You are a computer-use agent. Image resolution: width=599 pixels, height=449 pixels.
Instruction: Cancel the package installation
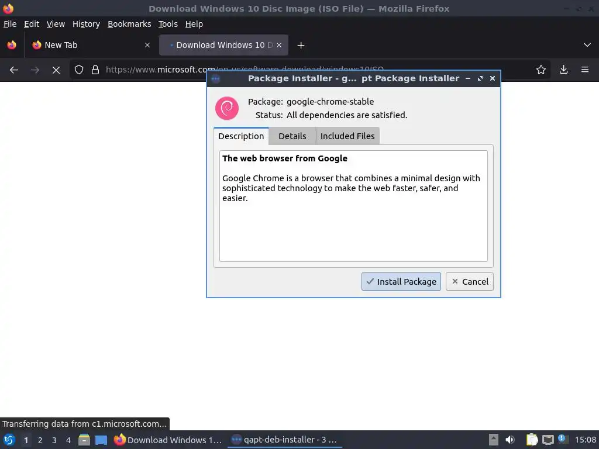tap(470, 282)
